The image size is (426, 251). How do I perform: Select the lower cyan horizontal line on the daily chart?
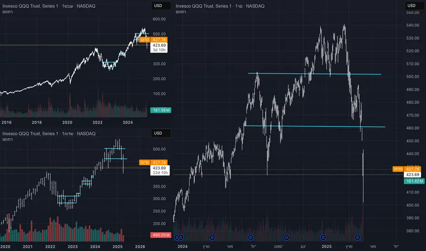(314, 126)
